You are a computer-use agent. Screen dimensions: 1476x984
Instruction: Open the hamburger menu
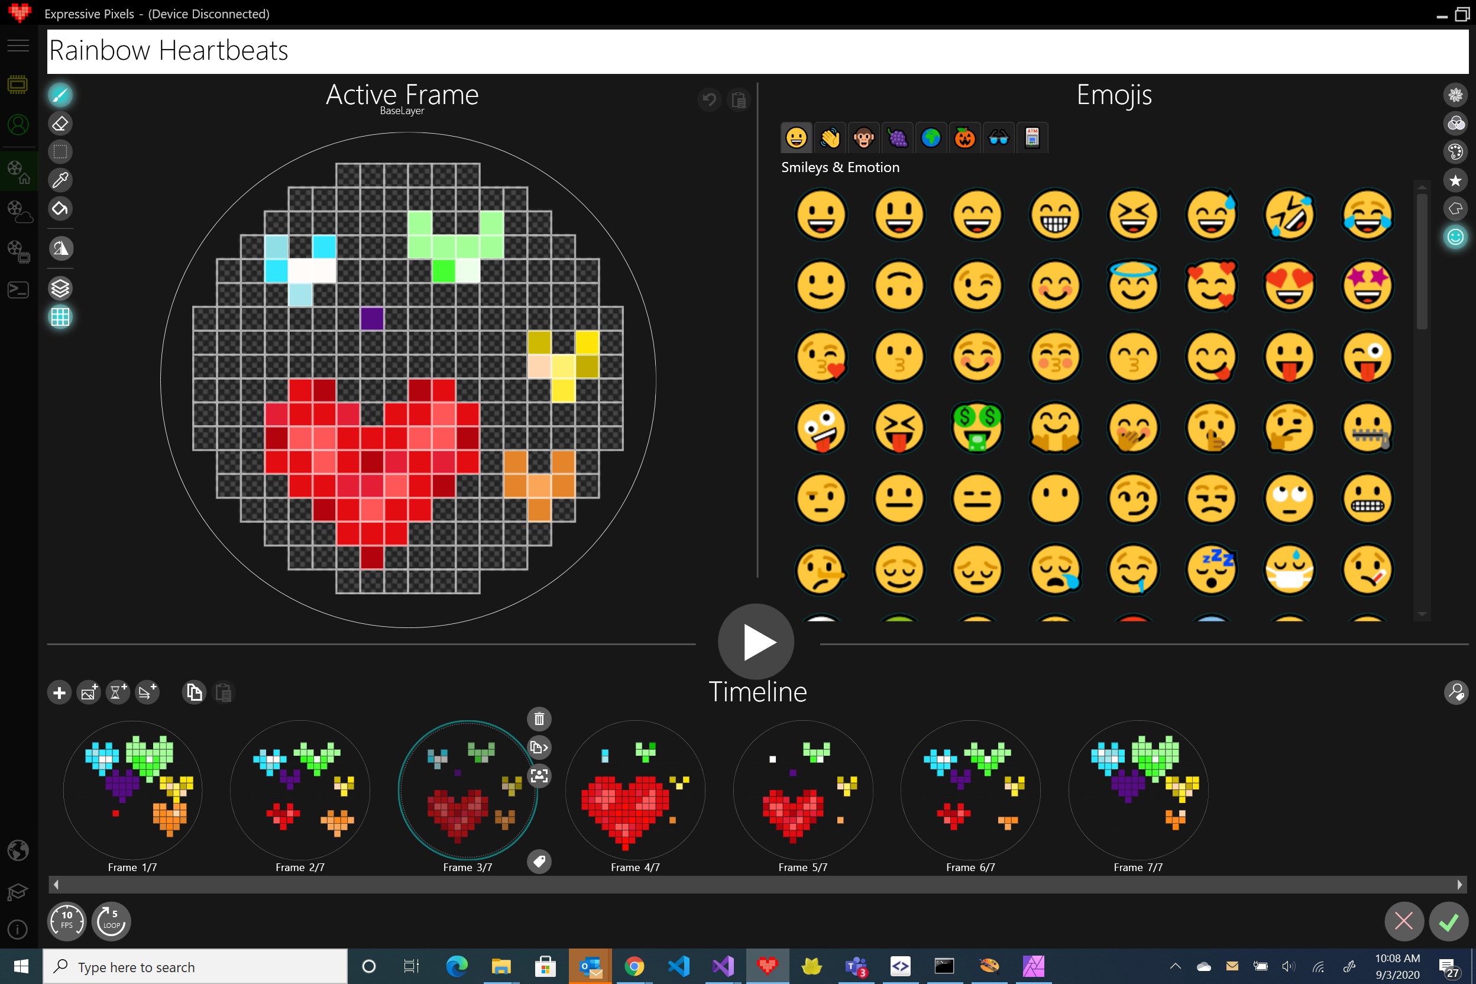click(18, 45)
